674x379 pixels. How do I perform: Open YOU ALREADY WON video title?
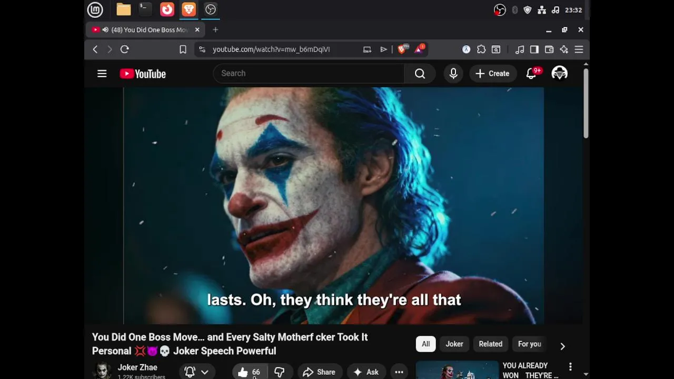(530, 371)
